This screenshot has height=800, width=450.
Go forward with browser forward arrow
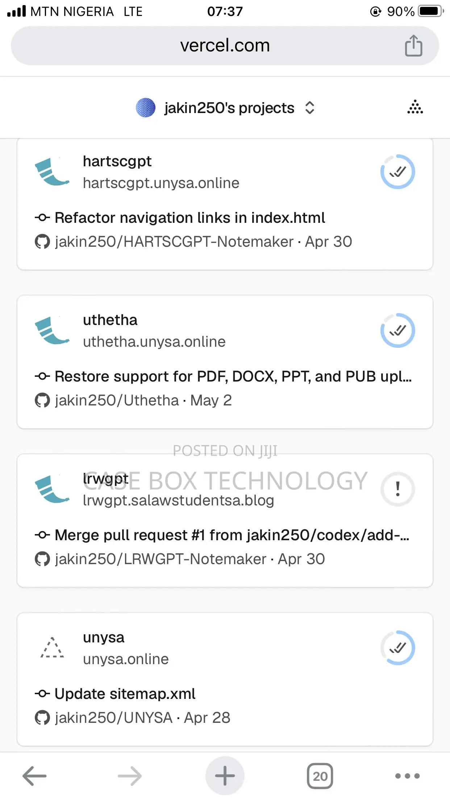tap(130, 776)
